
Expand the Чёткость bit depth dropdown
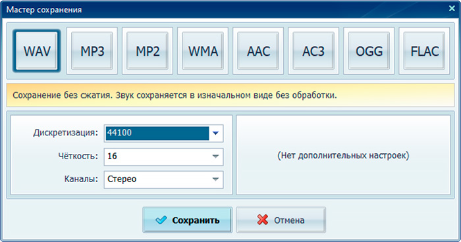(163, 157)
